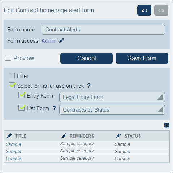Edit the REMINDERS column pencil icon
Viewport: 173px width, 173px height.
click(64, 136)
